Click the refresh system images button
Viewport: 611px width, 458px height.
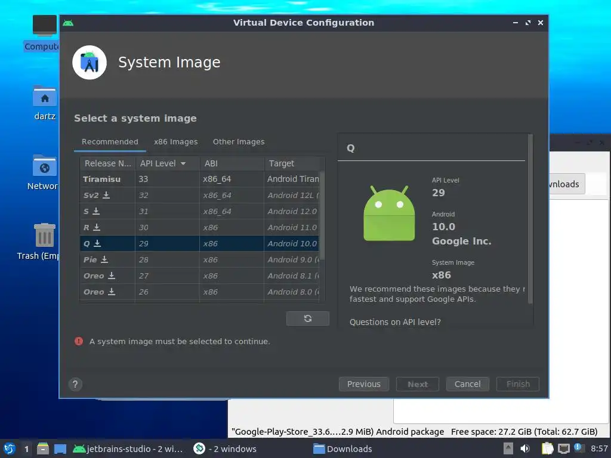[307, 318]
